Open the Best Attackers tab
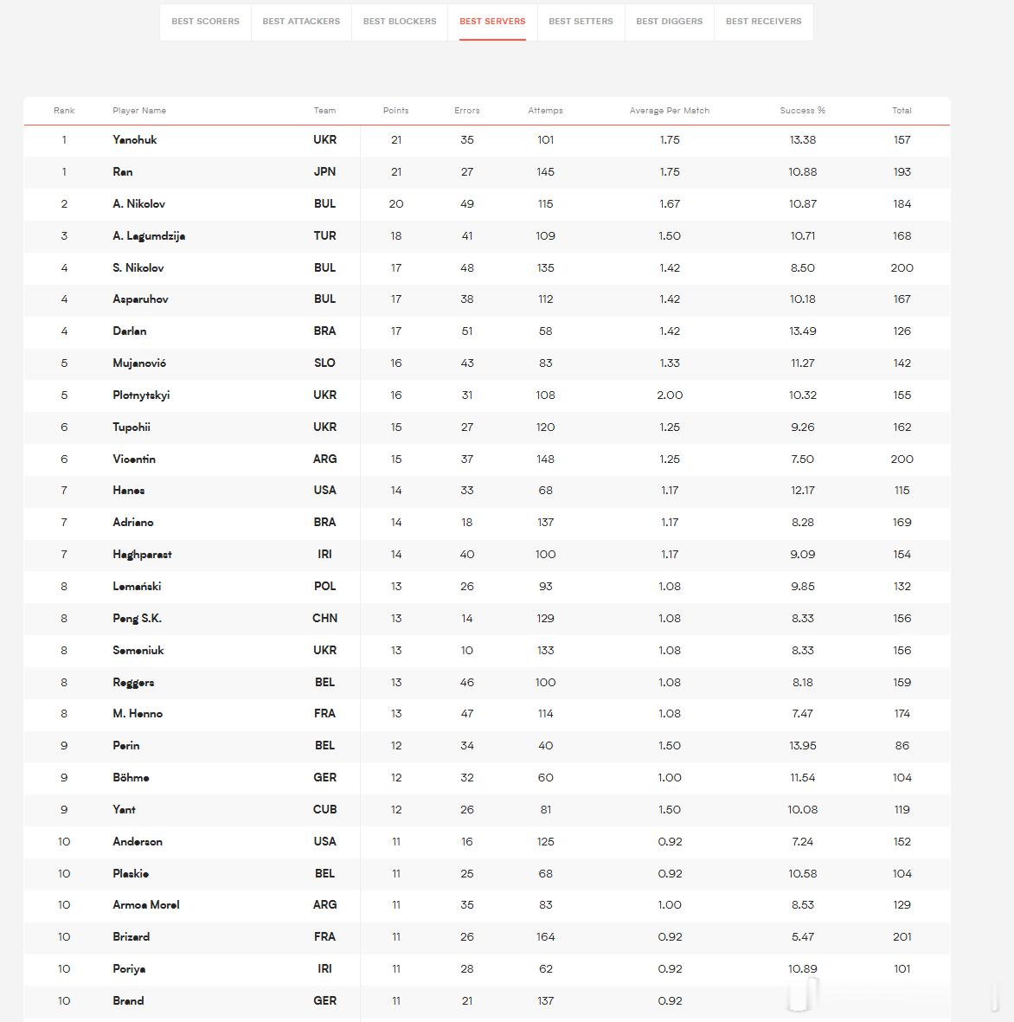This screenshot has height=1022, width=1014. [x=301, y=22]
